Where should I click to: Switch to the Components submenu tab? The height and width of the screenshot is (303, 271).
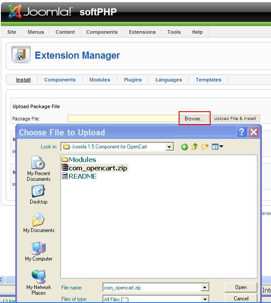point(60,80)
